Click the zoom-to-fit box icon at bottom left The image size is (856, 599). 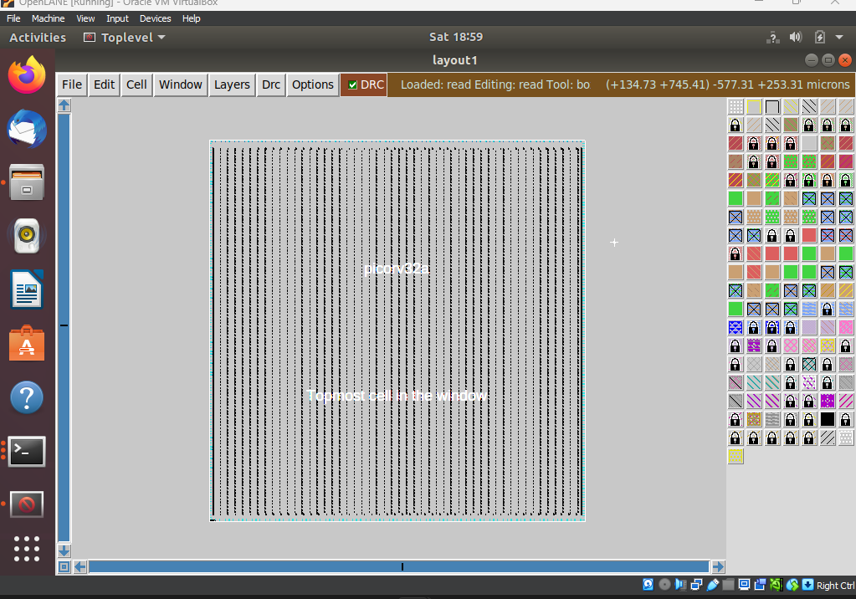point(64,566)
